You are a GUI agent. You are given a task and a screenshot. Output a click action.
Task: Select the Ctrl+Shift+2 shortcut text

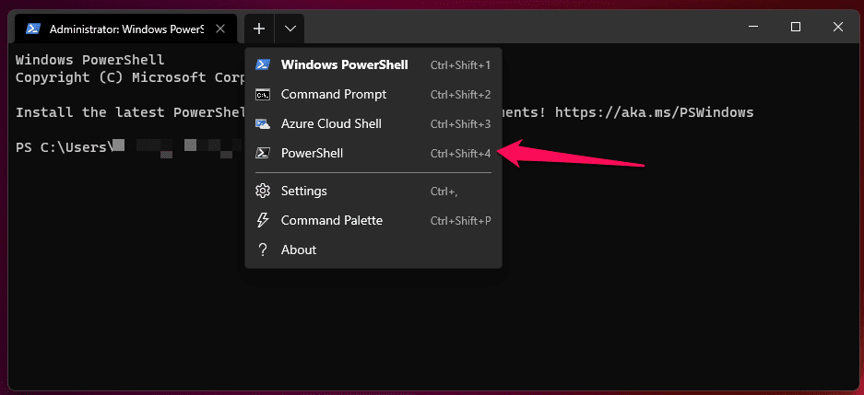coord(460,95)
